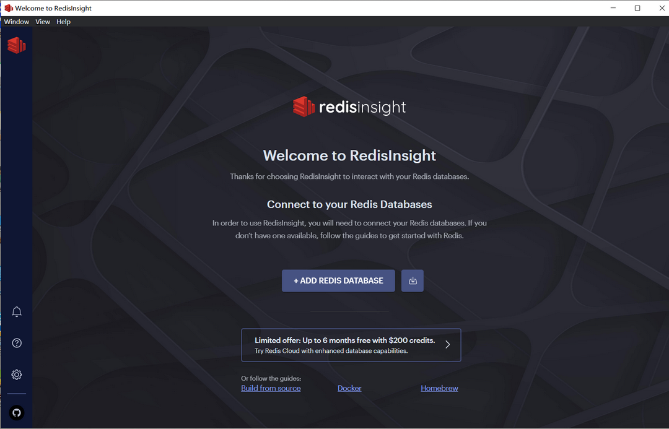
Task: Click the Welcome to RedisInsight heading
Action: (349, 155)
